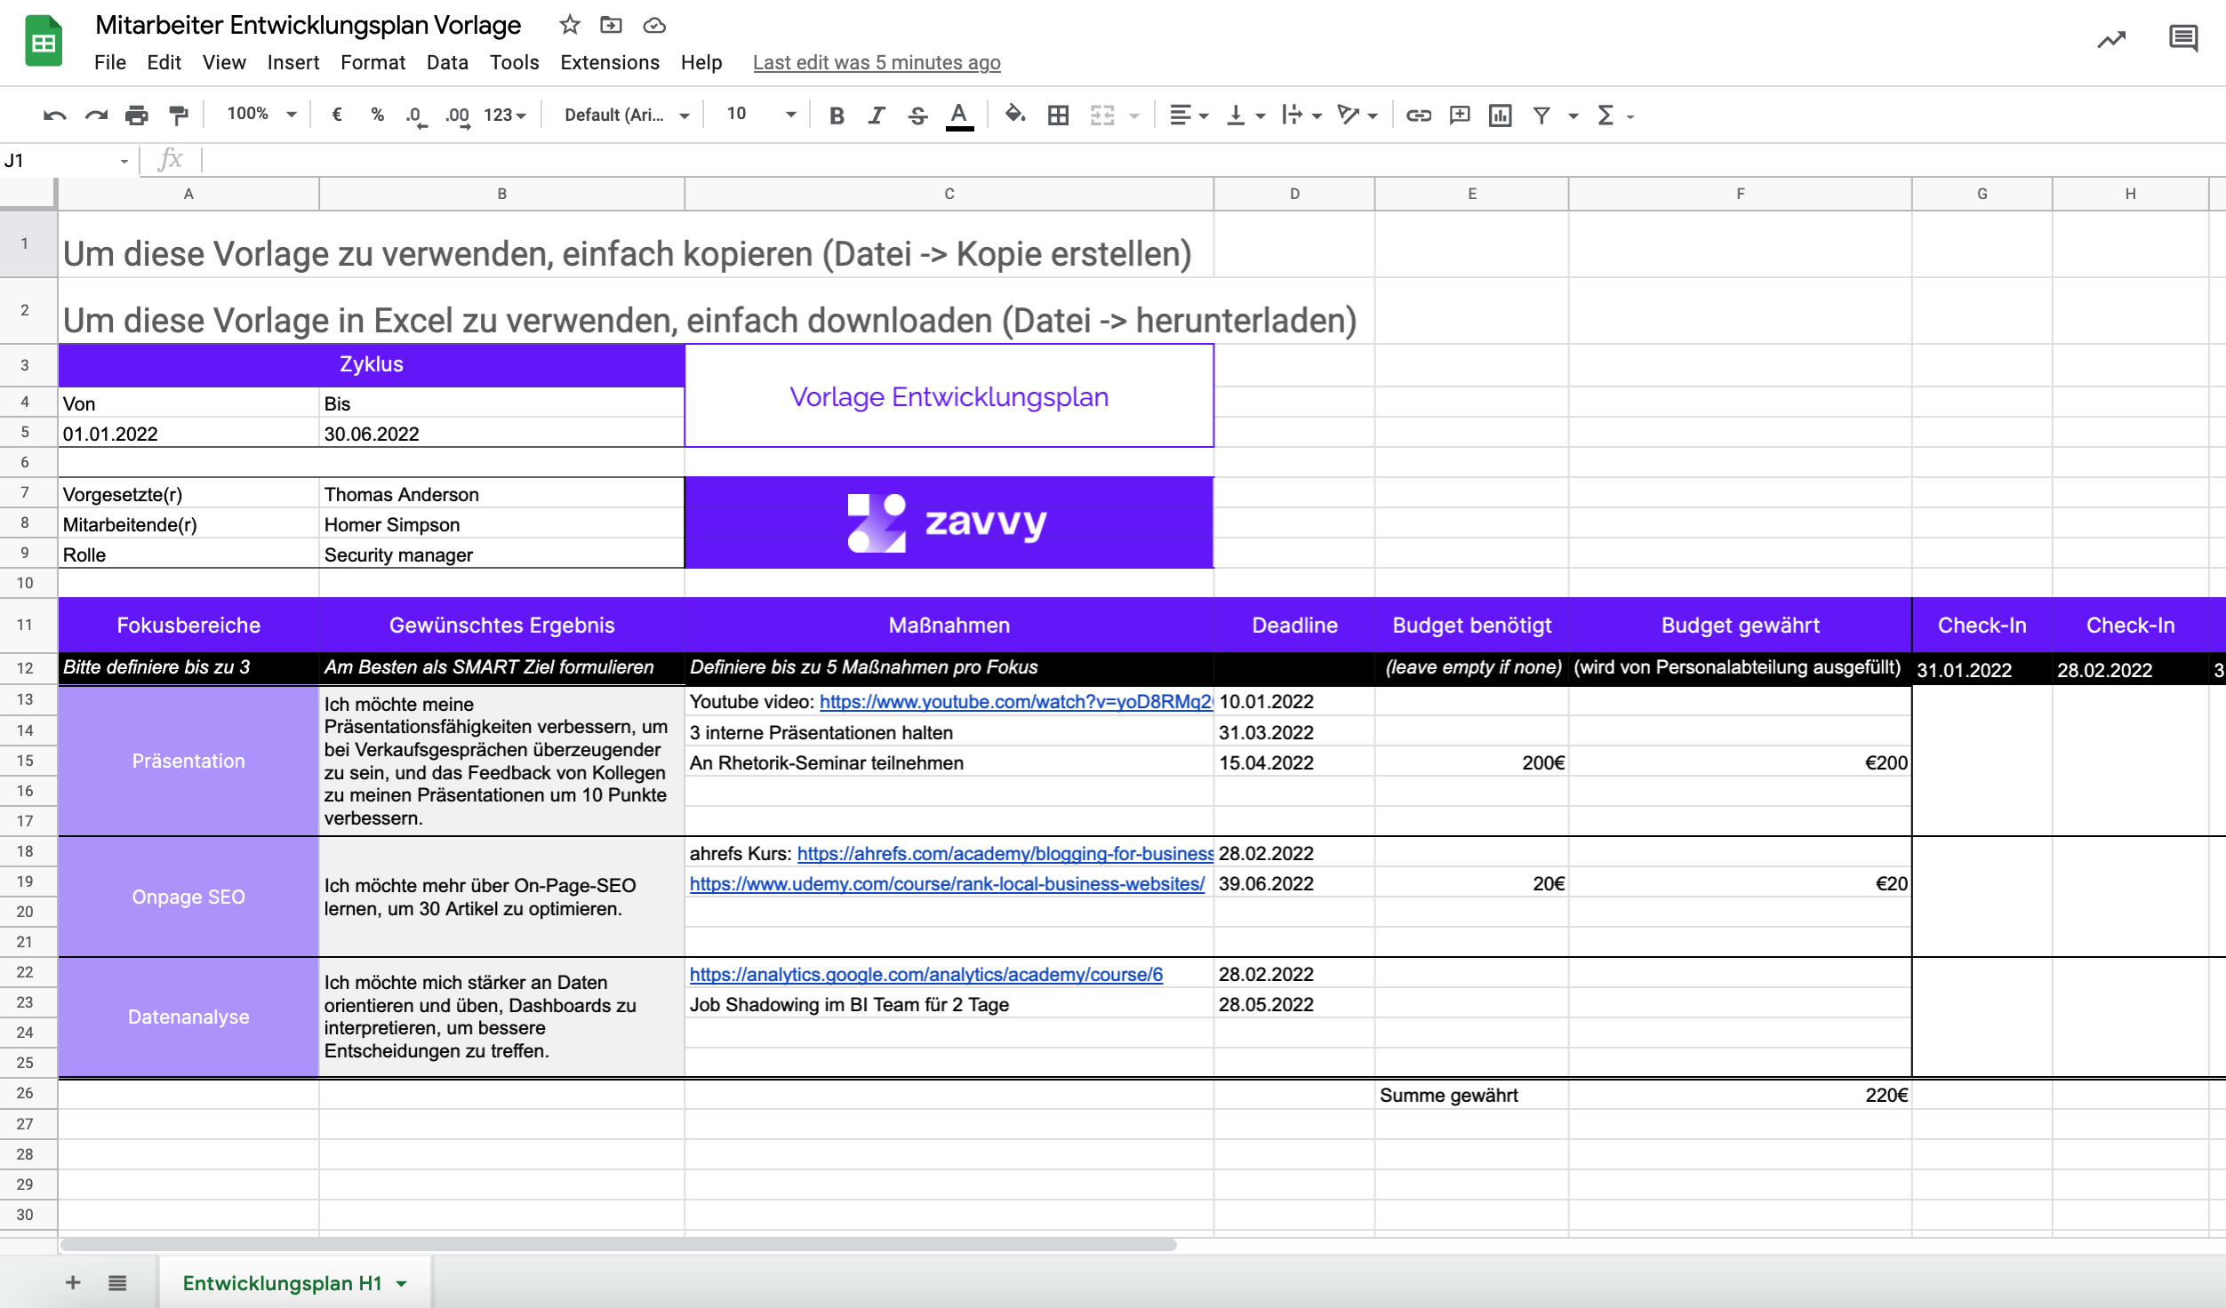This screenshot has height=1308, width=2226.
Task: Click the insert comment icon
Action: tap(1459, 115)
